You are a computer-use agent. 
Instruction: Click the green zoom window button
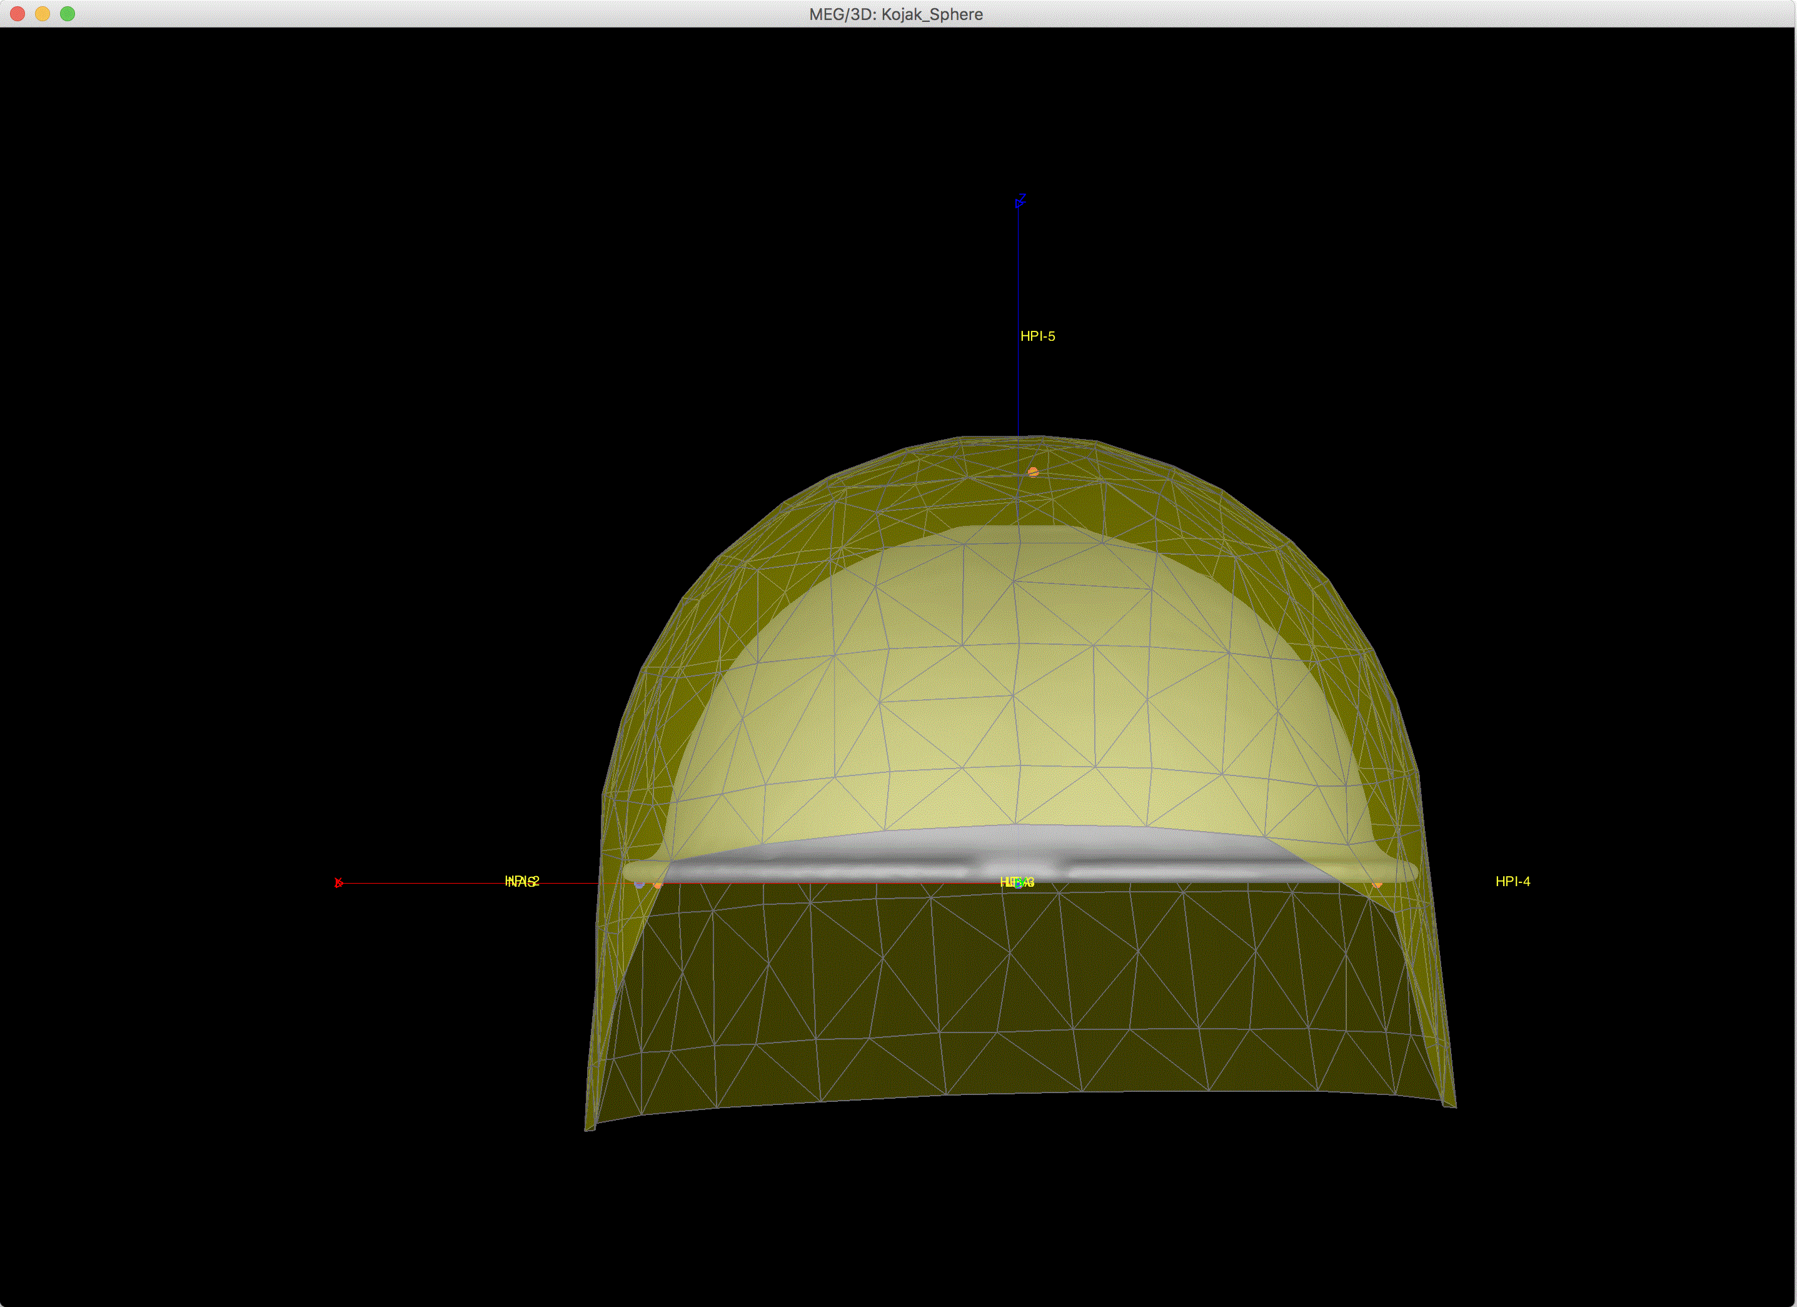68,14
